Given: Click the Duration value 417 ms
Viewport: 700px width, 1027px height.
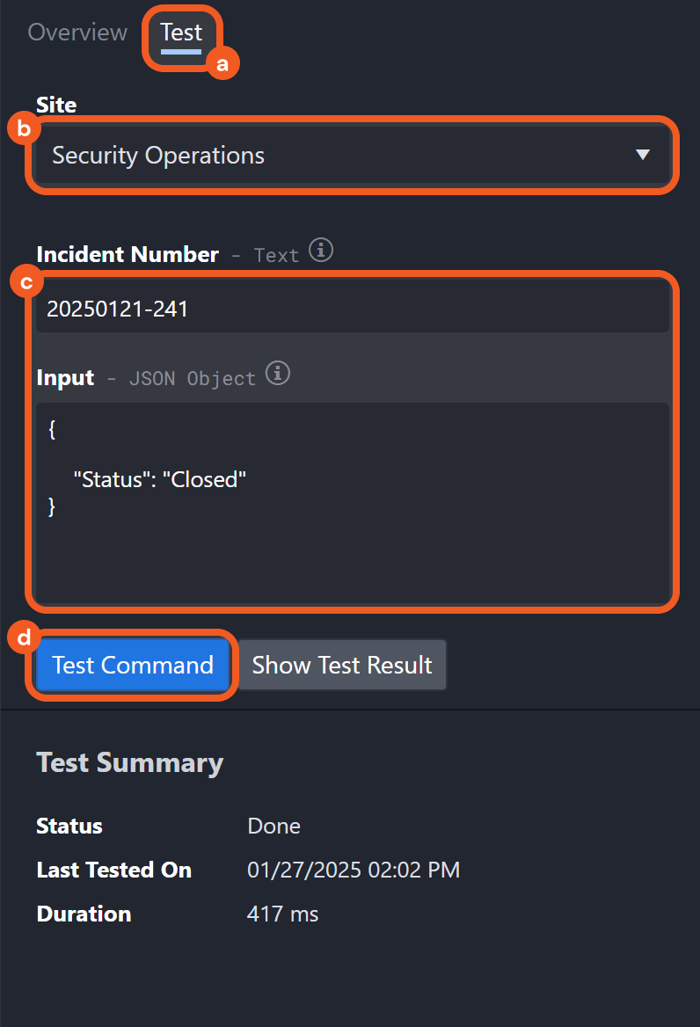Looking at the screenshot, I should point(282,914).
